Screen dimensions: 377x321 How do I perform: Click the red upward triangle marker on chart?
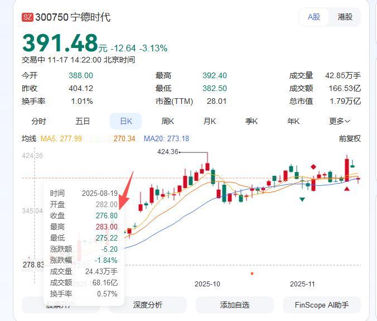tap(347, 189)
